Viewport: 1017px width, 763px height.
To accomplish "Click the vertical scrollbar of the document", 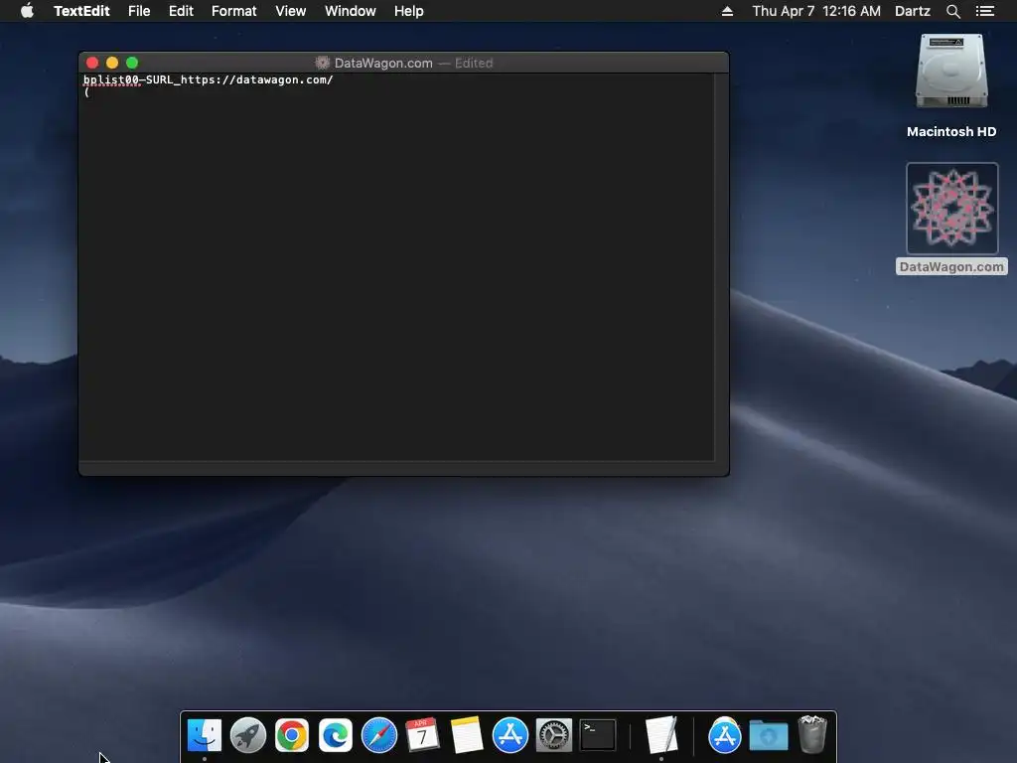I will pyautogui.click(x=721, y=266).
